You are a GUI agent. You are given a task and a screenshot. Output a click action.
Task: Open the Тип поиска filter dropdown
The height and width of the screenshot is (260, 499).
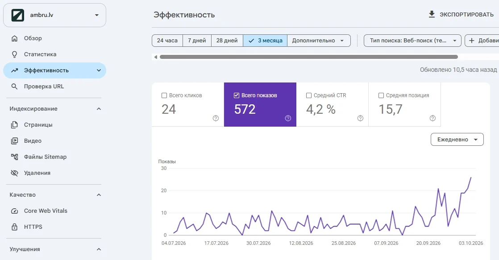[412, 41]
